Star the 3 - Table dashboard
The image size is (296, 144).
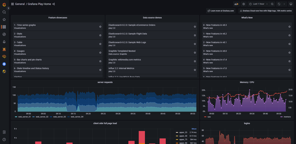point(100,44)
